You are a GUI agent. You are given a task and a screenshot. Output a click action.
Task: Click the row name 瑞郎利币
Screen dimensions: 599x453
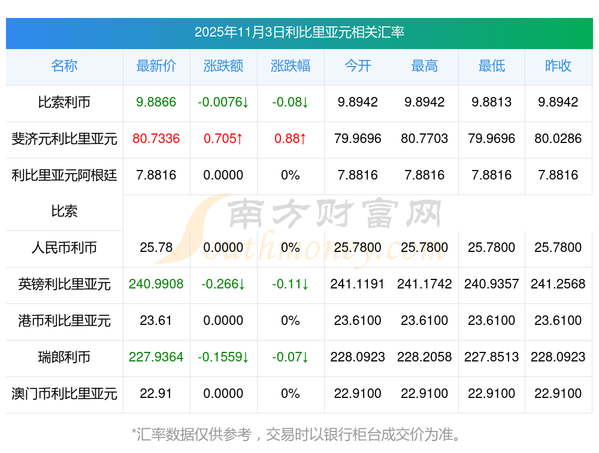tap(64, 358)
